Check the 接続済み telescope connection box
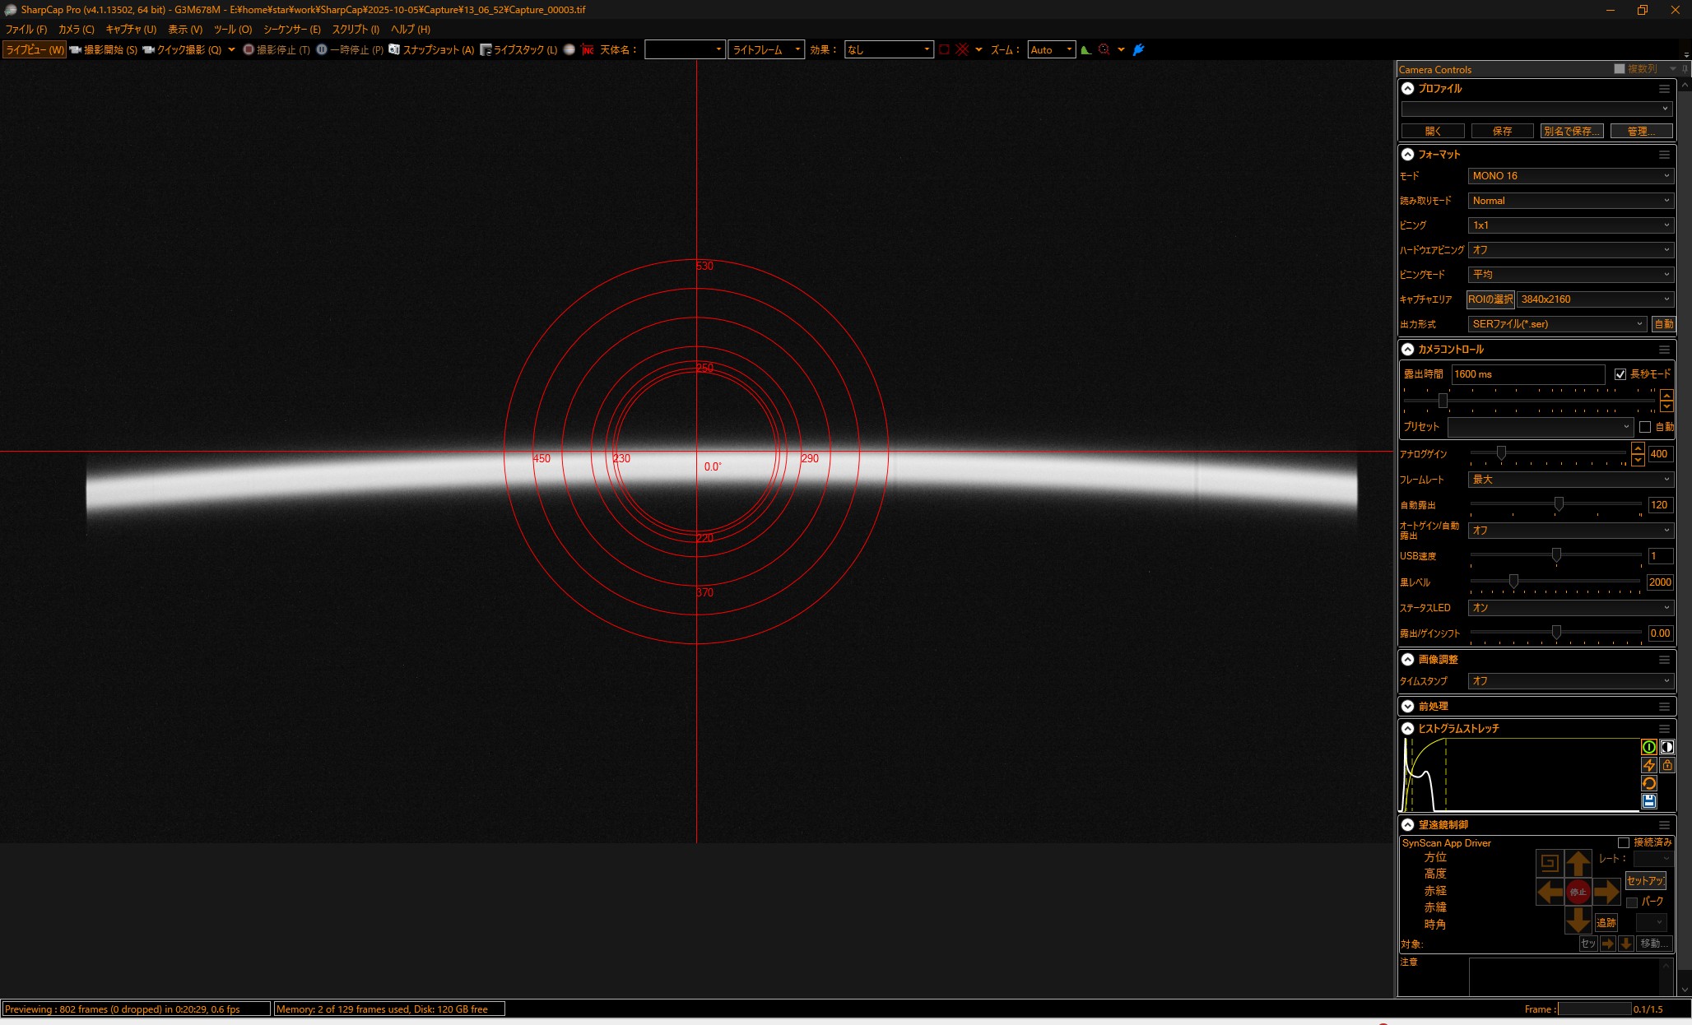Image resolution: width=1692 pixels, height=1025 pixels. tap(1624, 842)
